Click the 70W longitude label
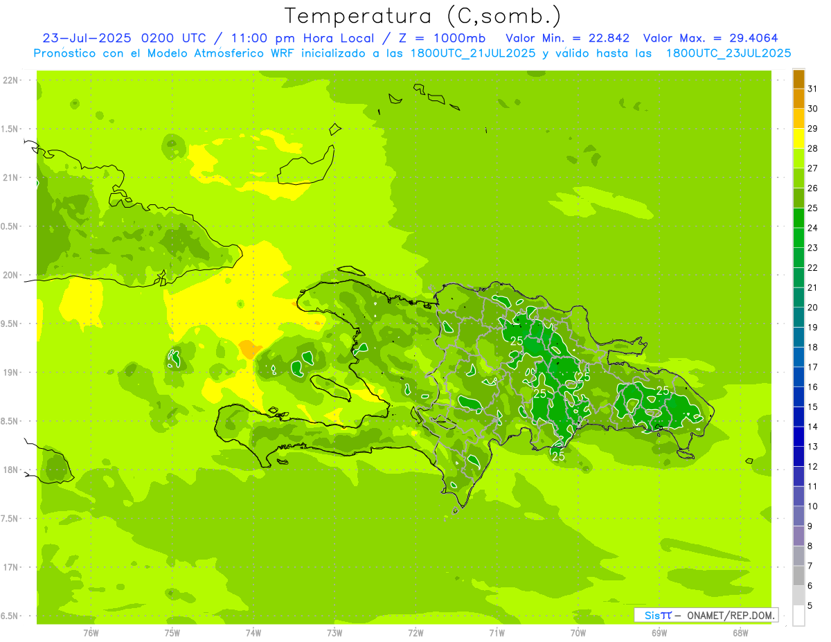The width and height of the screenshot is (831, 642). 578,633
